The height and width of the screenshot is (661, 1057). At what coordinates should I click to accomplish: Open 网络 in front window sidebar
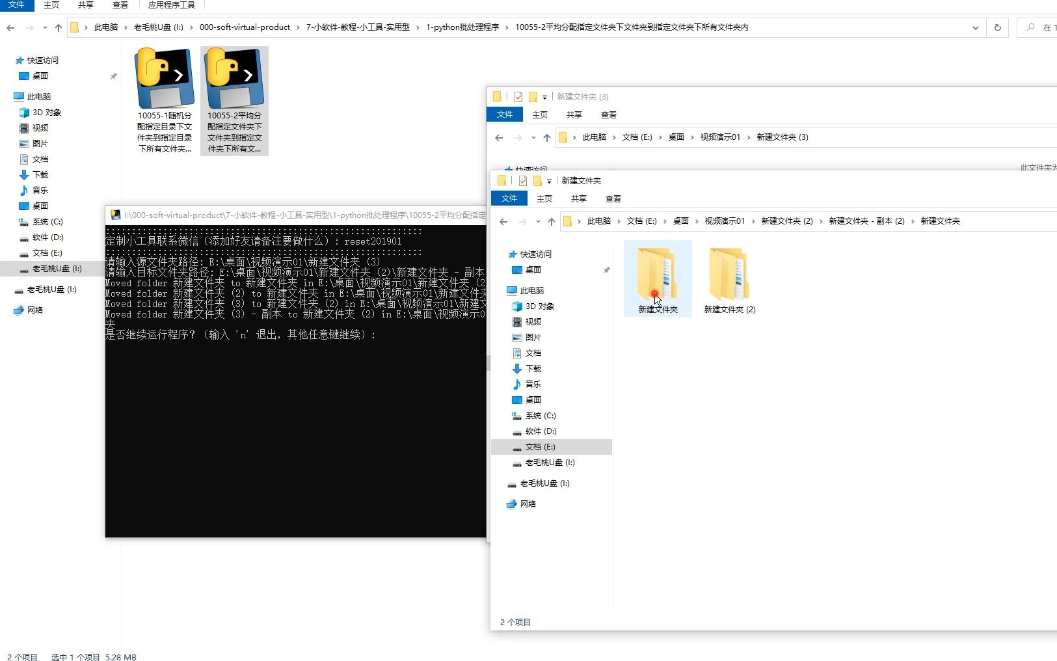click(528, 504)
